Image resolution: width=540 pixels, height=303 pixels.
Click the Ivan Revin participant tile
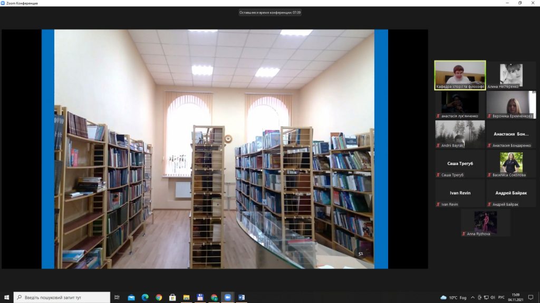pyautogui.click(x=460, y=193)
